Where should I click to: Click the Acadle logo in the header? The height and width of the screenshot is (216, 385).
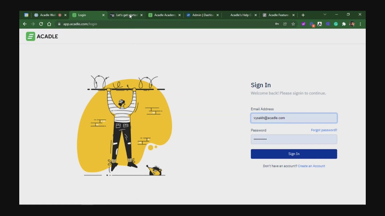42,36
